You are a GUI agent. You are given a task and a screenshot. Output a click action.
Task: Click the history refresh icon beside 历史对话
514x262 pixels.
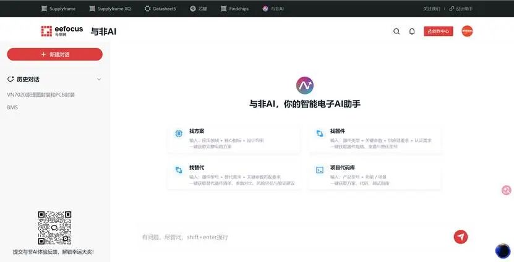[x=11, y=79]
